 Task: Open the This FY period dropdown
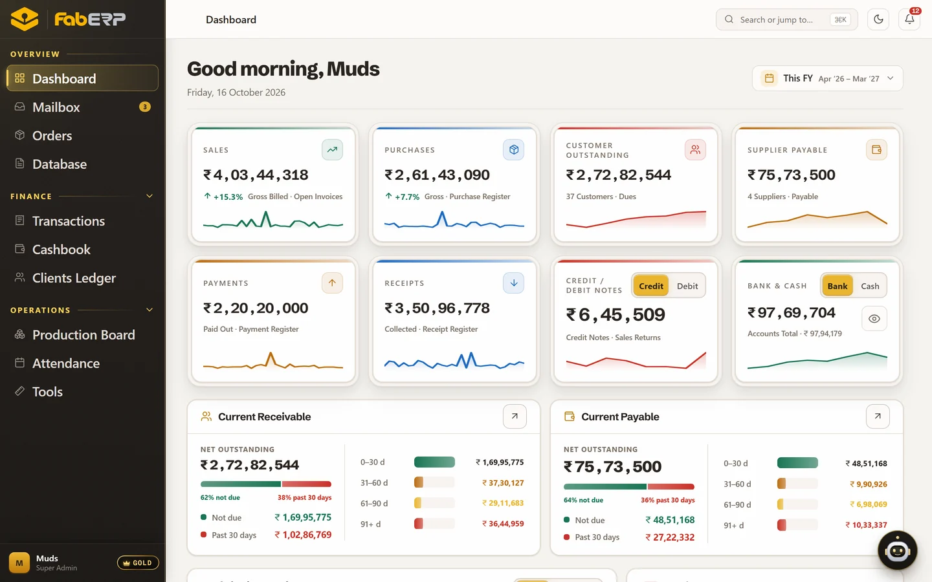pyautogui.click(x=828, y=78)
